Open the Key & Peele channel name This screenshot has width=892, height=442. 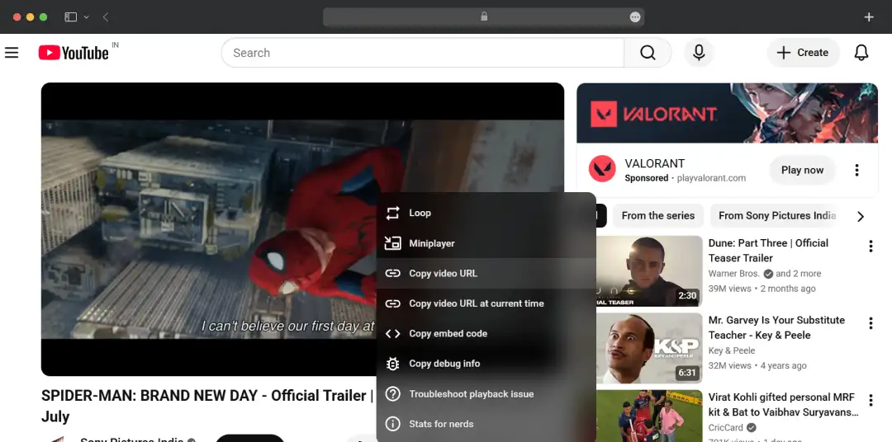(x=732, y=350)
